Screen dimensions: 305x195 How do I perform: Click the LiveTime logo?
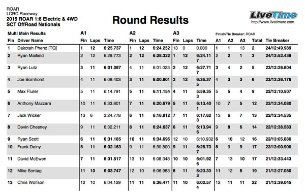273,15
